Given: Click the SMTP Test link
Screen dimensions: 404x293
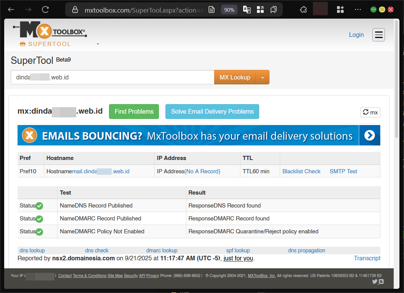Looking at the screenshot, I should coord(343,171).
